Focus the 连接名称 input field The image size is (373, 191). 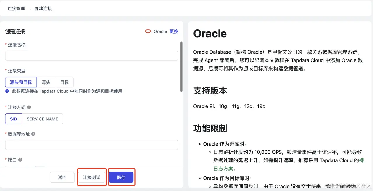pyautogui.click(x=92, y=56)
